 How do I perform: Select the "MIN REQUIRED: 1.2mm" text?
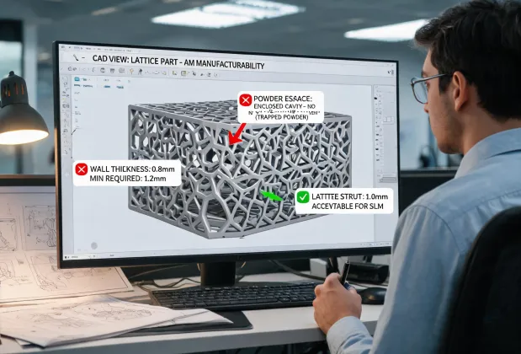click(128, 179)
